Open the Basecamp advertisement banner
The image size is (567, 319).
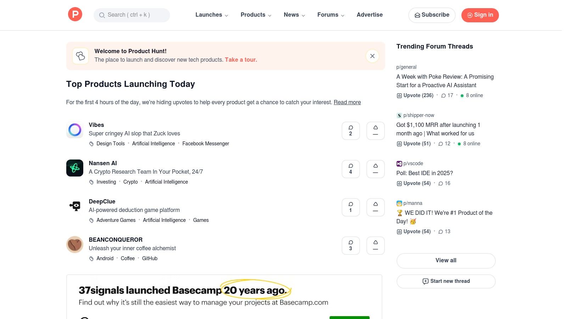coord(224,297)
